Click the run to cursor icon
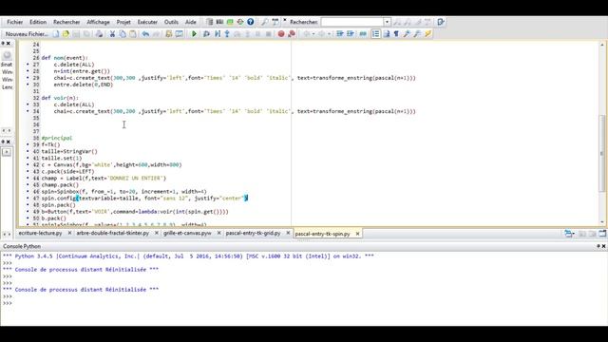The image size is (608, 342). pyautogui.click(x=218, y=34)
